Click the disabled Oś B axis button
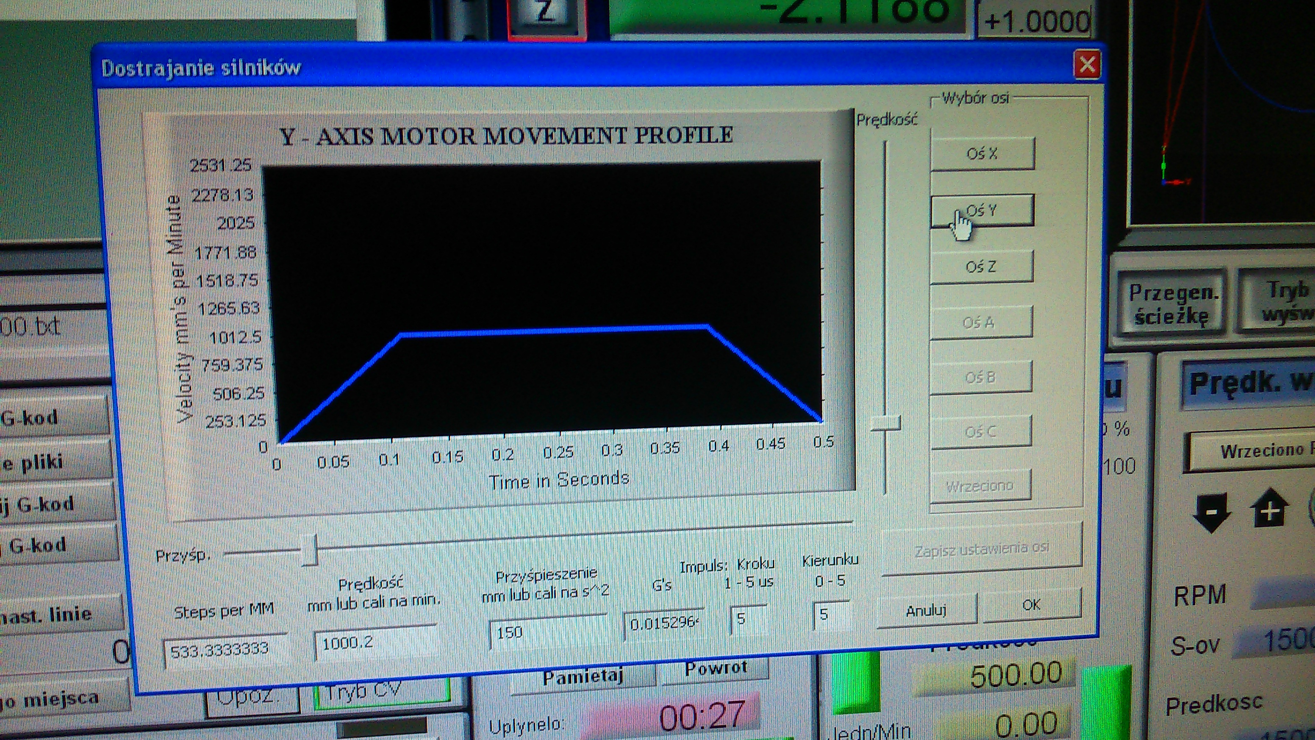1315x740 pixels. pyautogui.click(x=980, y=377)
